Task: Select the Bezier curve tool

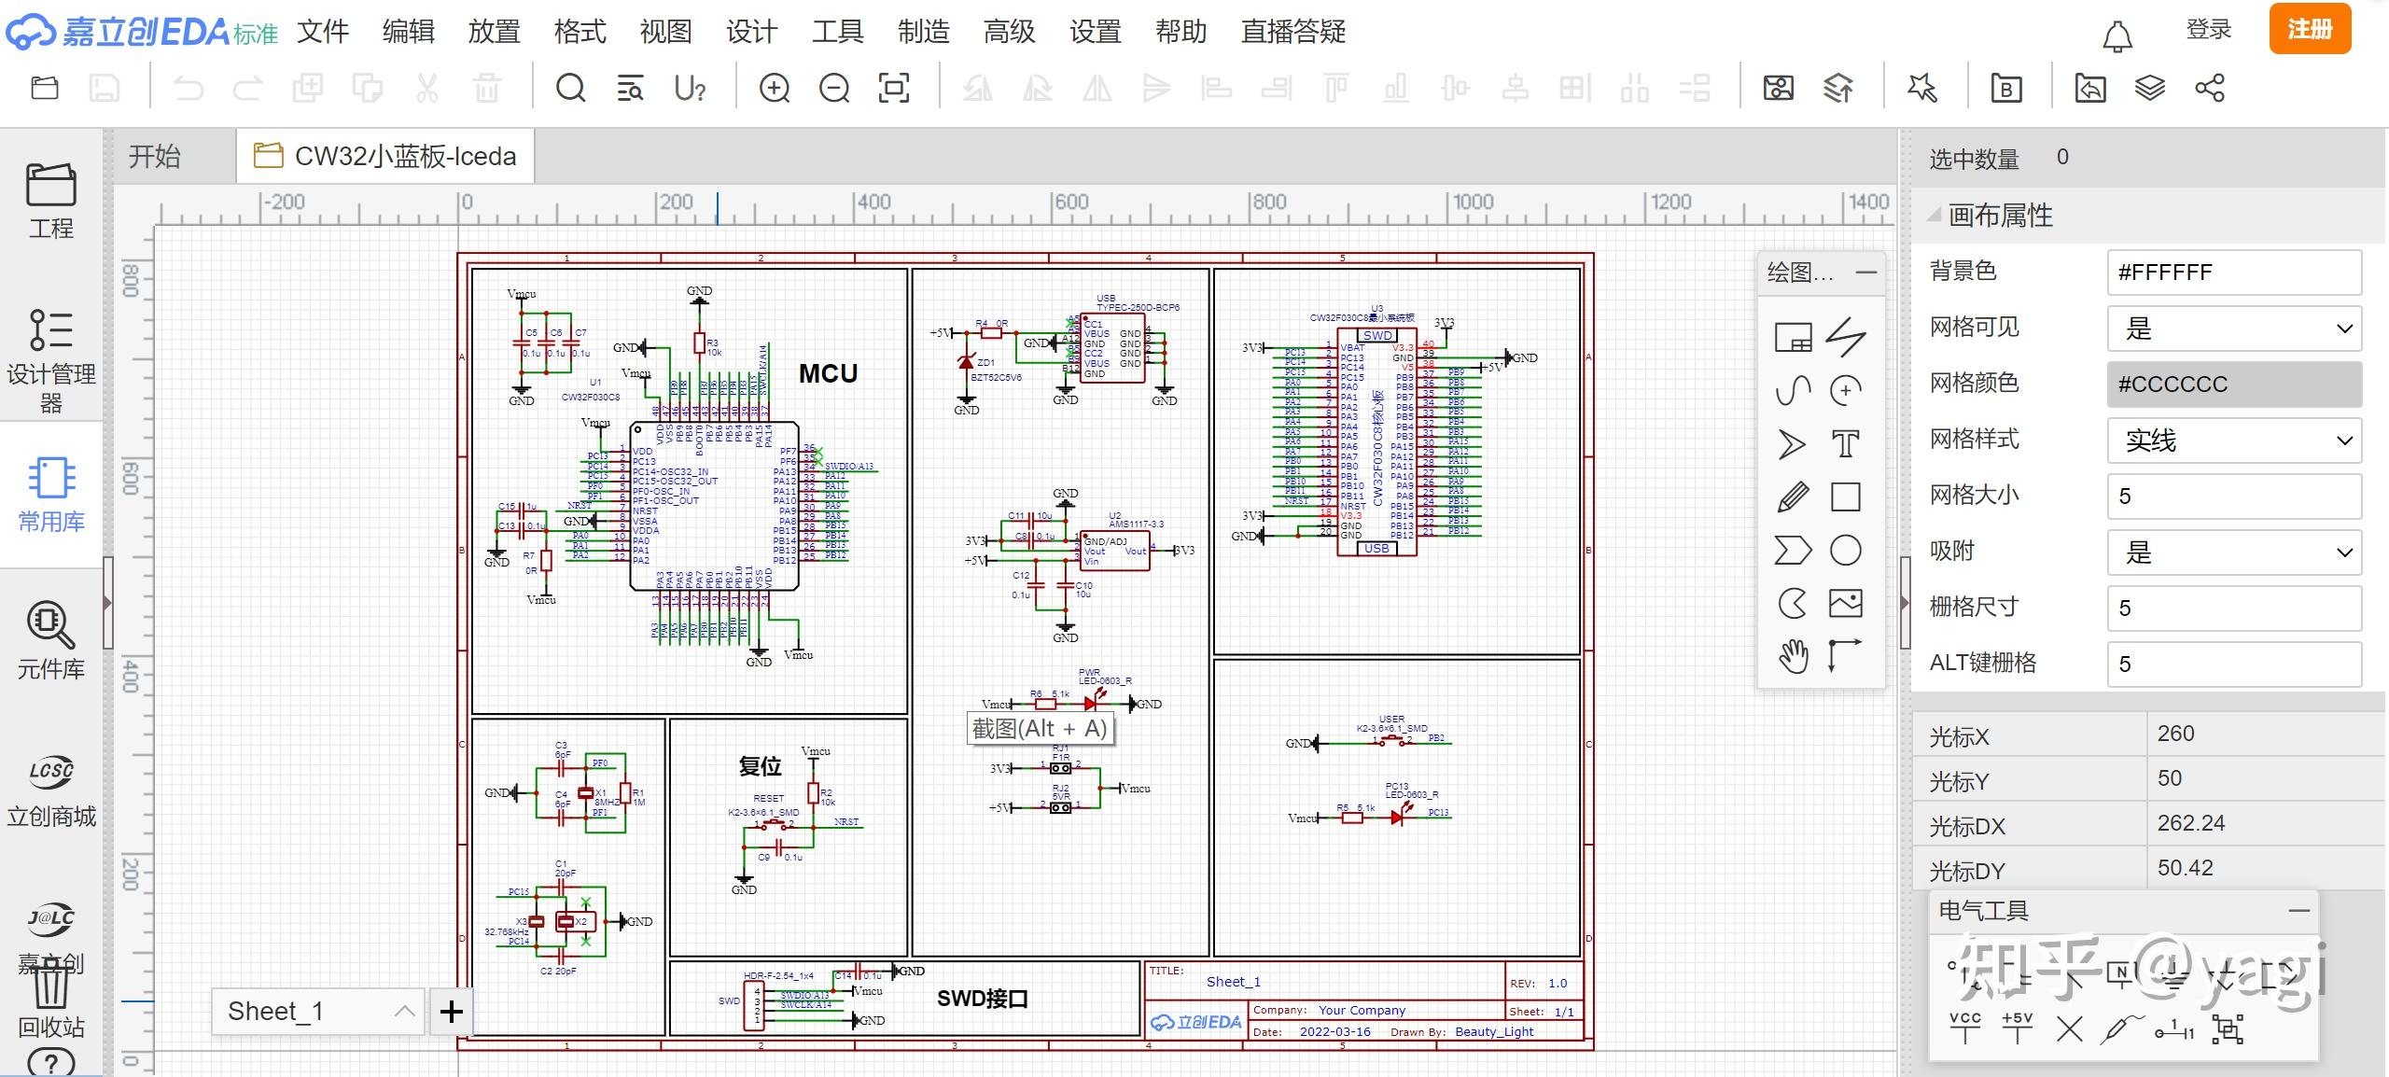Action: click(x=1793, y=390)
